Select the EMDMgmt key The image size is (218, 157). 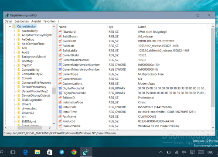[29, 121]
